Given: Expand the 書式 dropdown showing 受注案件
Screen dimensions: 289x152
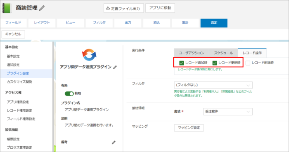Looking at the screenshot, I should 228,112.
